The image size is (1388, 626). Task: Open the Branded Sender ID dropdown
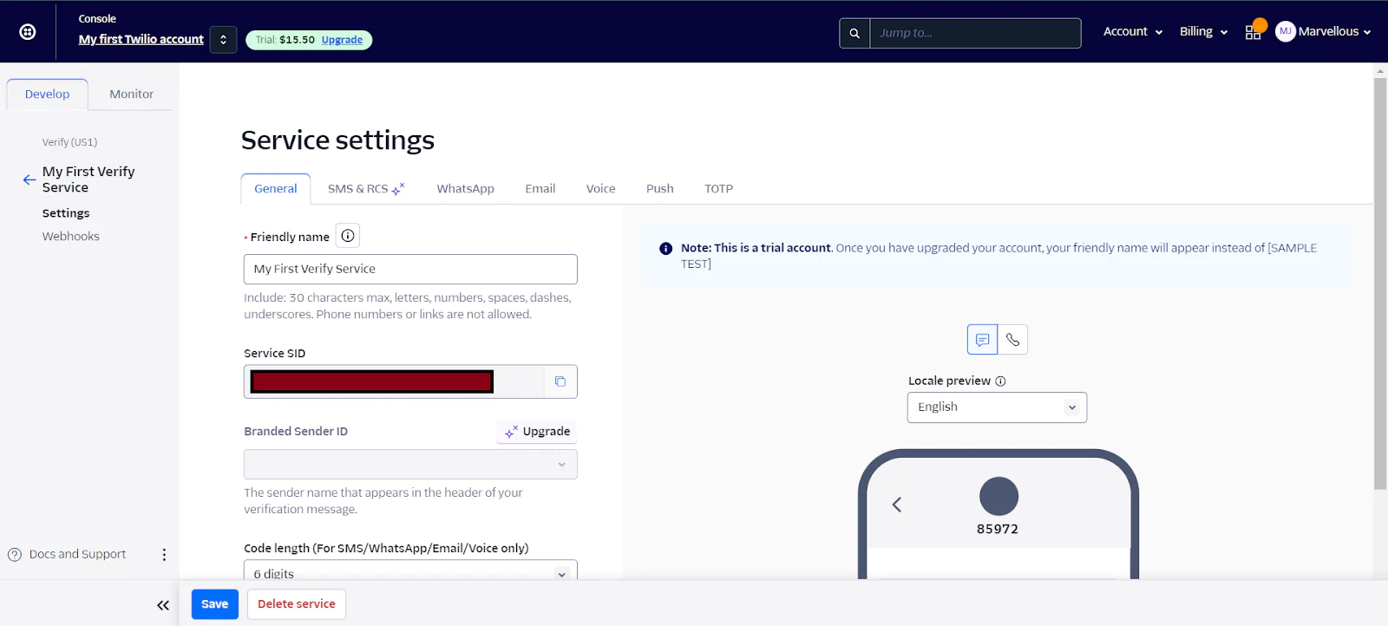click(x=410, y=464)
